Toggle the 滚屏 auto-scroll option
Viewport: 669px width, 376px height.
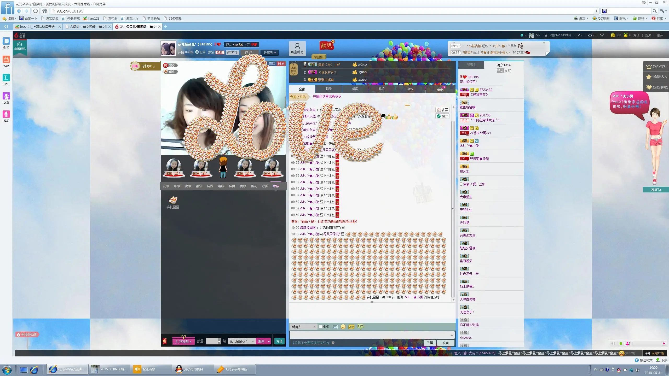pyautogui.click(x=442, y=116)
